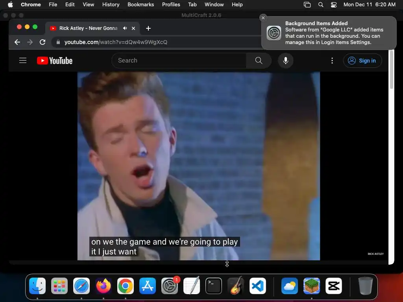This screenshot has width=403, height=302.
Task: Launch Firefox from the Dock
Action: 104,286
